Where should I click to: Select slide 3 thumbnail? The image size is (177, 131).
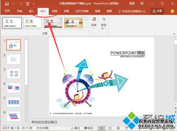coord(13,73)
